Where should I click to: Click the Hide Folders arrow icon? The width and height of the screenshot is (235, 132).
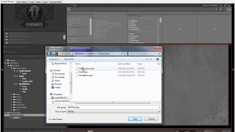point(50,119)
